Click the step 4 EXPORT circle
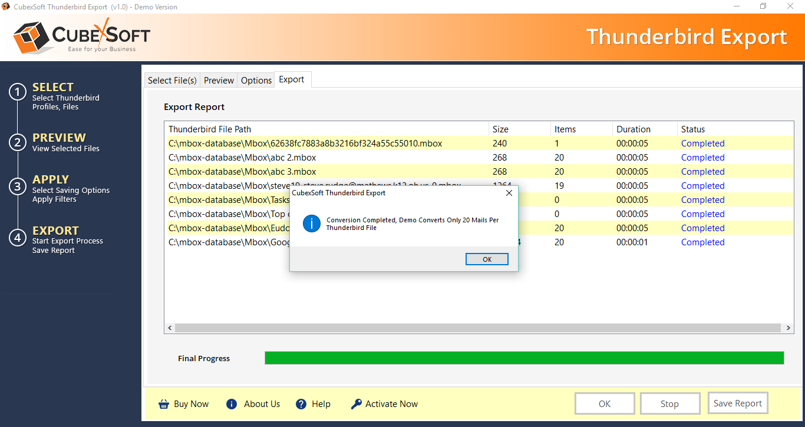805x427 pixels. pos(18,238)
